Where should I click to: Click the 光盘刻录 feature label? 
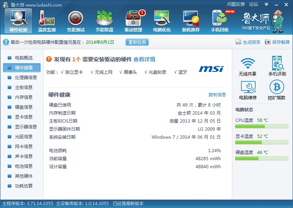coord(157,72)
